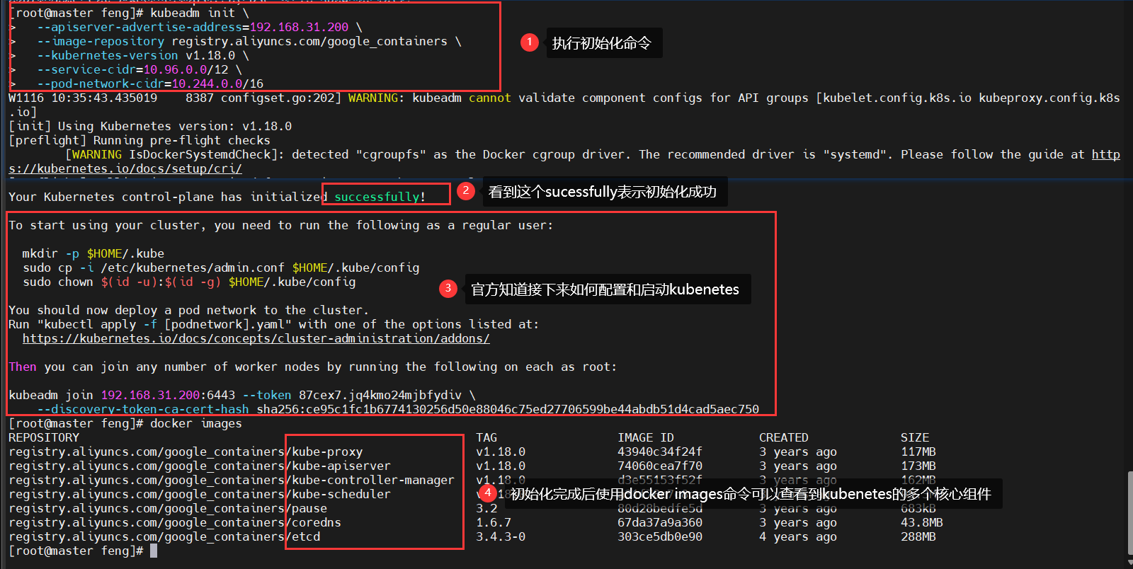Click the REPOSITORY column header

[44, 437]
